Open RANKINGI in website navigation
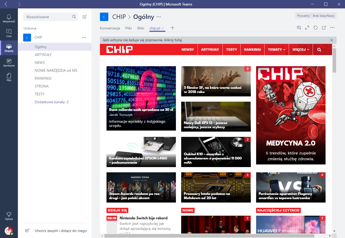The image size is (345, 238). (252, 49)
